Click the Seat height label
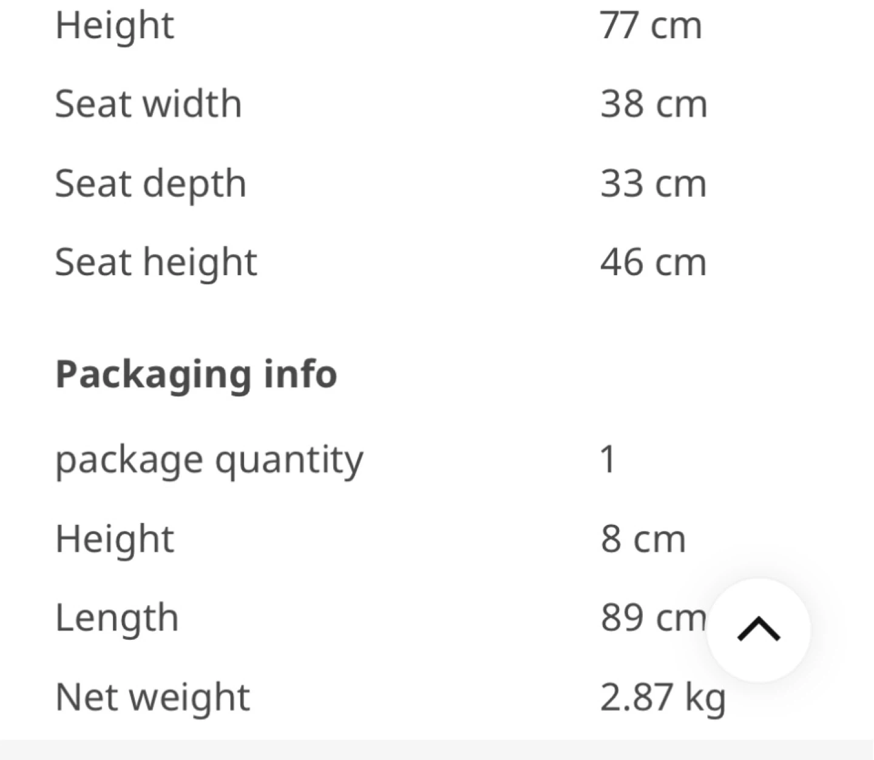Image resolution: width=874 pixels, height=760 pixels. click(x=156, y=262)
